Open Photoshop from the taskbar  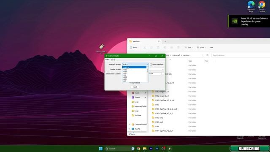click(x=157, y=149)
